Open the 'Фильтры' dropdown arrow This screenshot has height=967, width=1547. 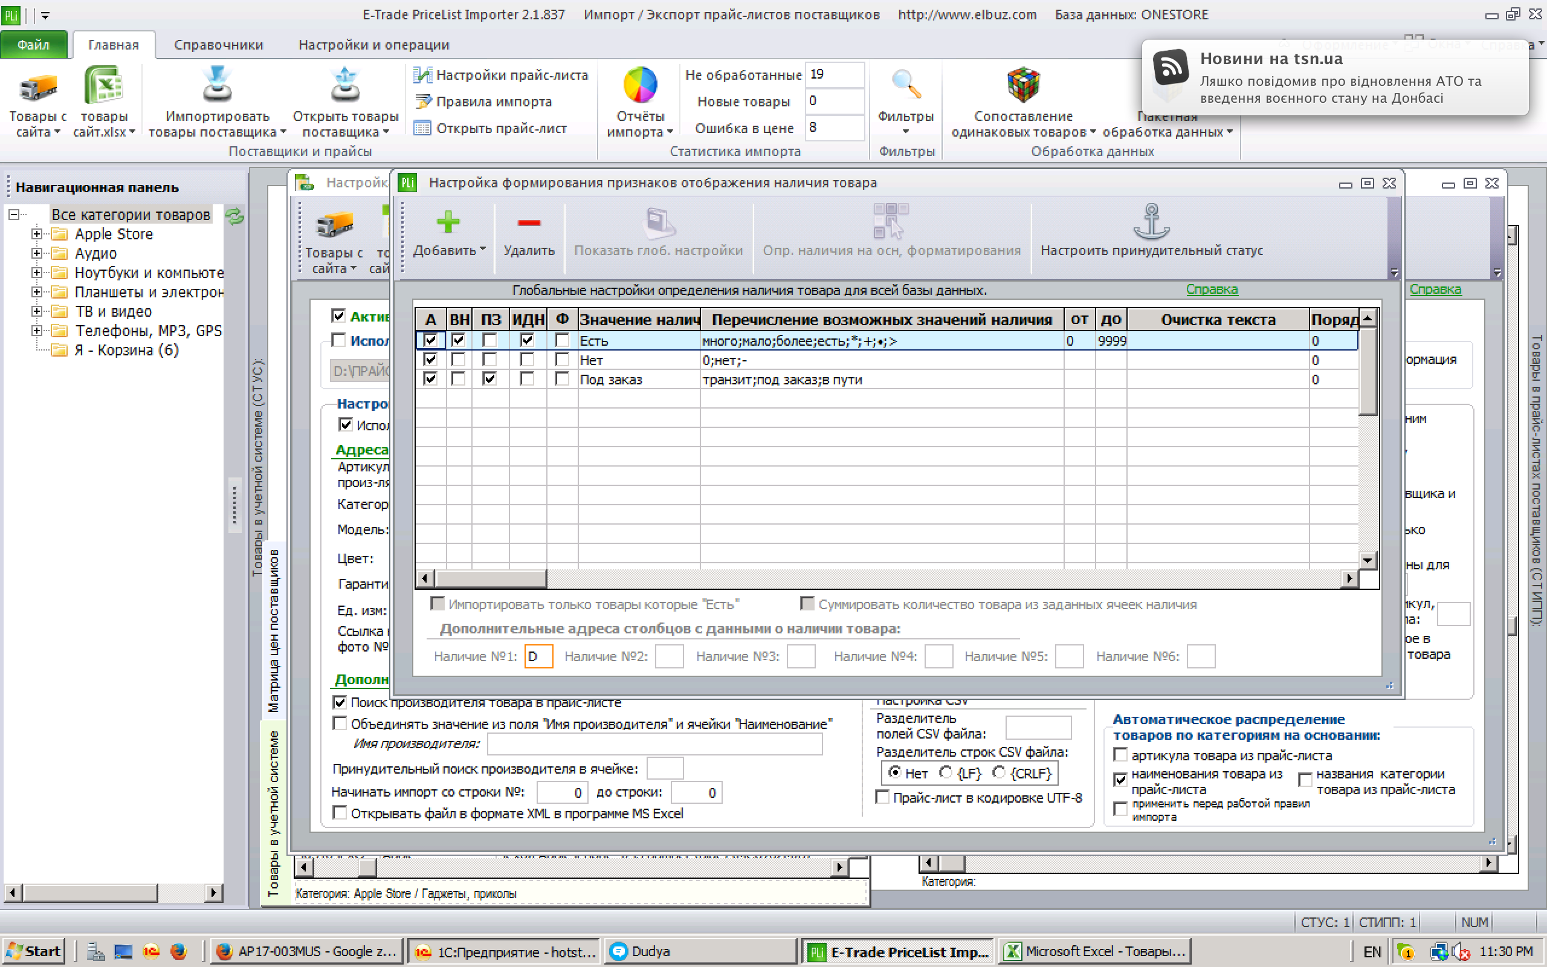click(905, 132)
